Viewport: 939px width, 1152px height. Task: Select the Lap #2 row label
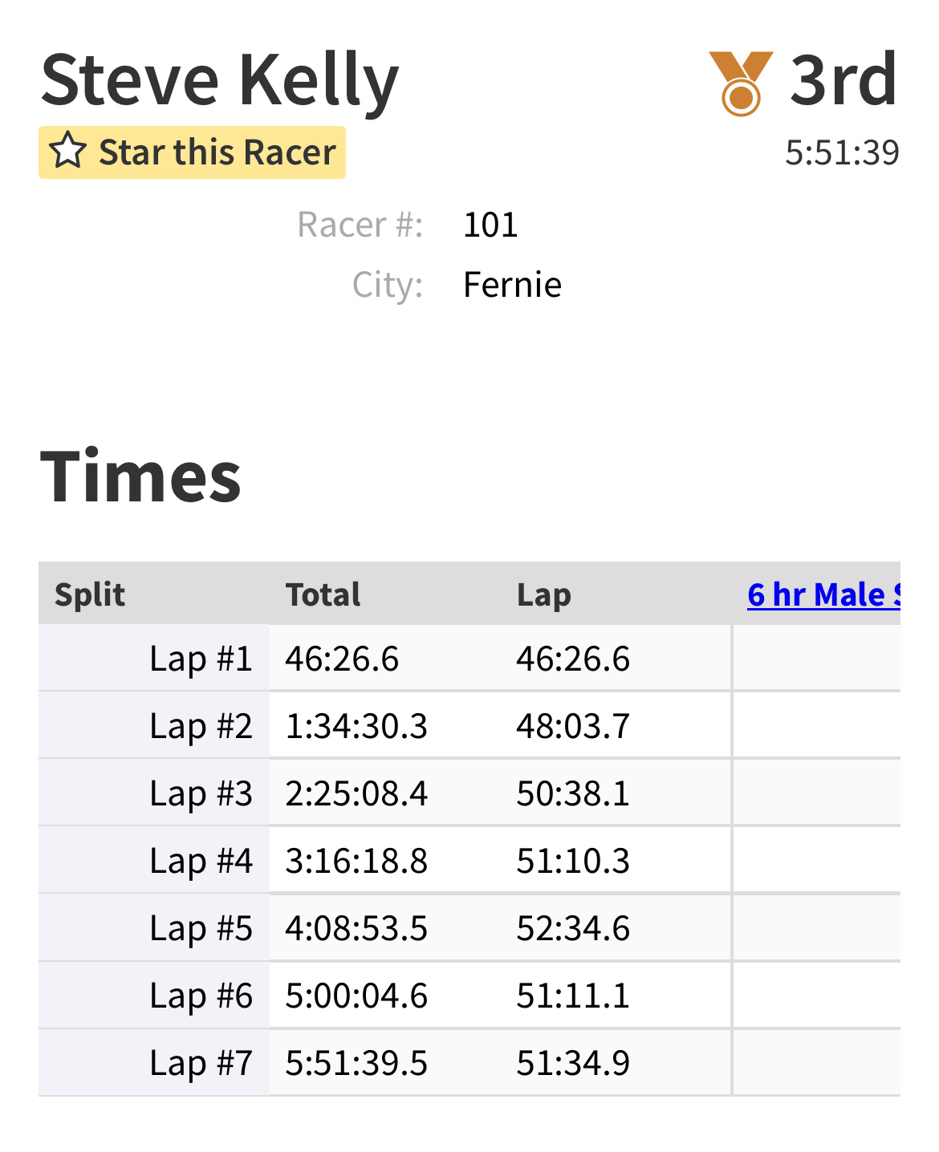pos(201,726)
